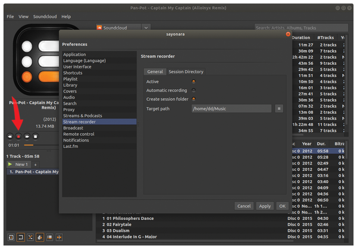The width and height of the screenshot is (357, 249).
Task: Add a new playlist tab with plus
Action: point(35,165)
